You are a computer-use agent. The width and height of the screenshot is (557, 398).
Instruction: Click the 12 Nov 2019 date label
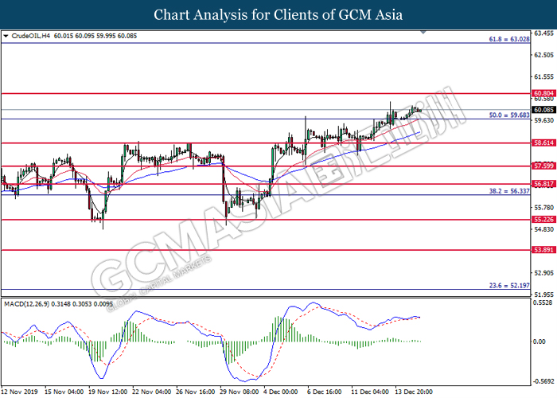tap(20, 392)
